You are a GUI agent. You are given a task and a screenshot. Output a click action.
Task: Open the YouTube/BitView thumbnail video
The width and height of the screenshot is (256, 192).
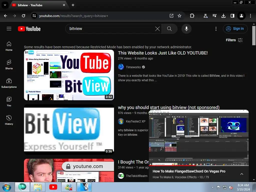pos(69,75)
